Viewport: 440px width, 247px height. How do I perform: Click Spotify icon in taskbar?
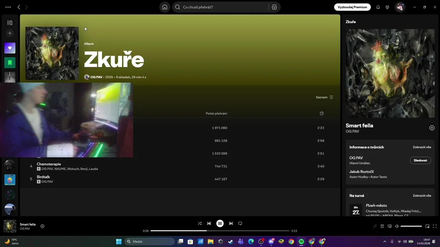[301, 242]
